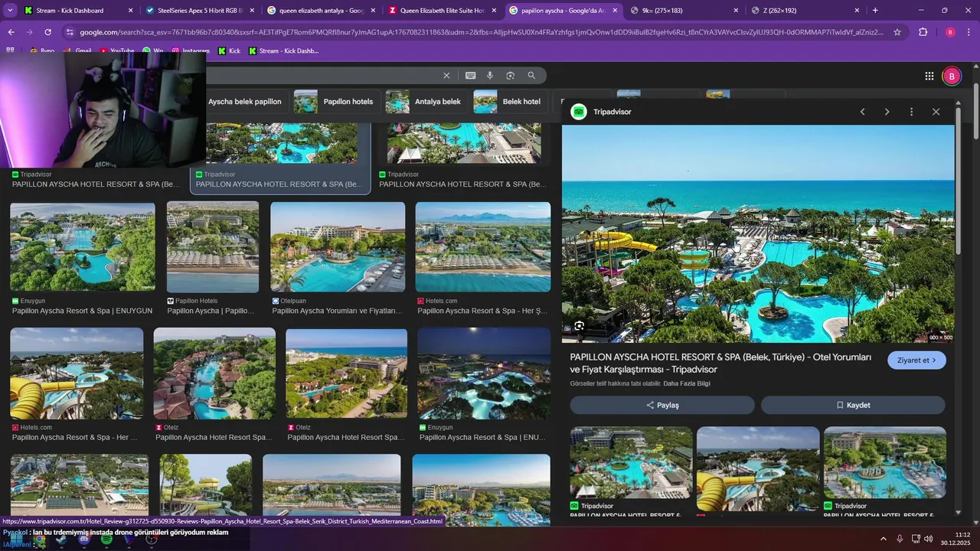Search by image using the Lens icon
This screenshot has height=551, width=980.
tap(510, 76)
